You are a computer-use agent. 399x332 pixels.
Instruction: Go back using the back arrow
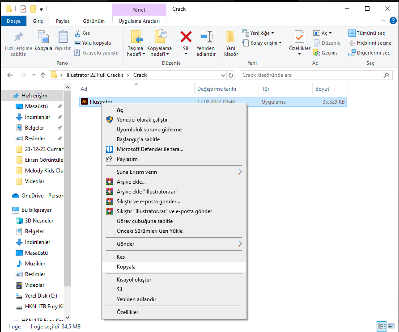10,75
